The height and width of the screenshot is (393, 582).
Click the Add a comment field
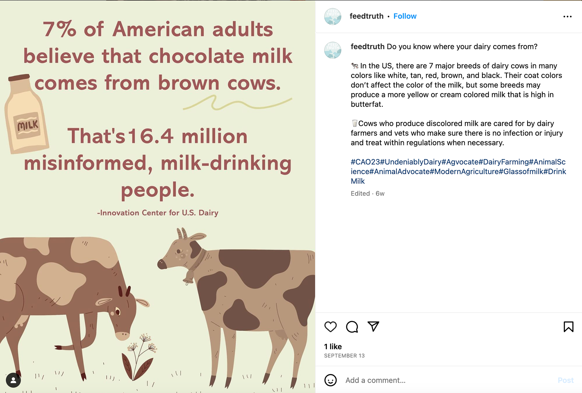[x=449, y=380]
